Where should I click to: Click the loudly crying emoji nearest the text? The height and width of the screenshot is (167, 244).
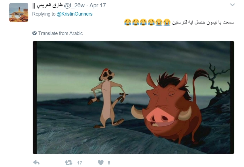(167, 22)
